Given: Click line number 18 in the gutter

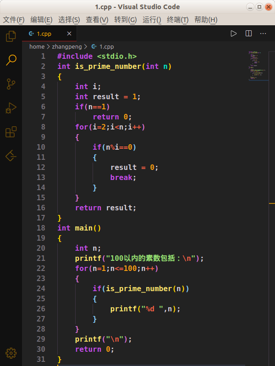Looking at the screenshot, I should click(41, 228).
